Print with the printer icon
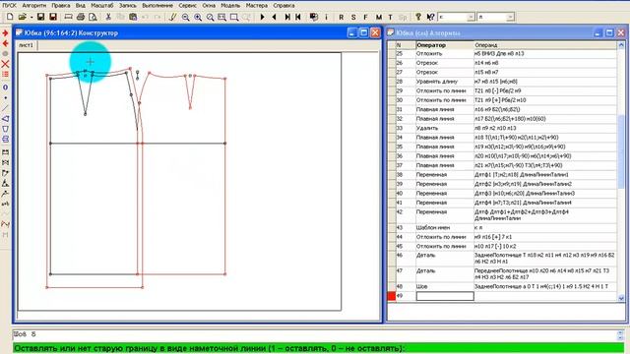Screen dimensions: 630x354 (x=81, y=17)
